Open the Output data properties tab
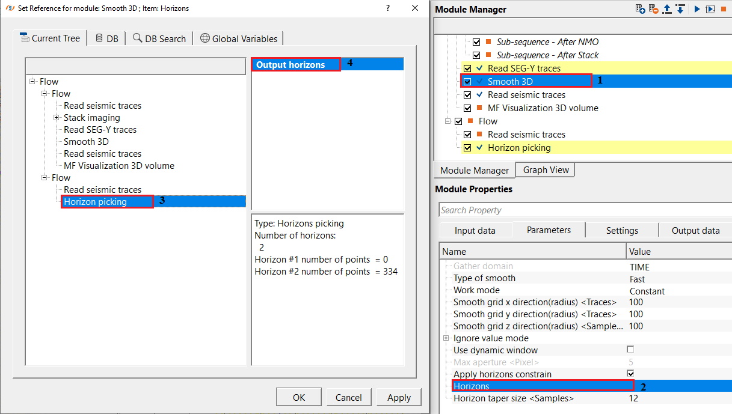 pos(695,231)
